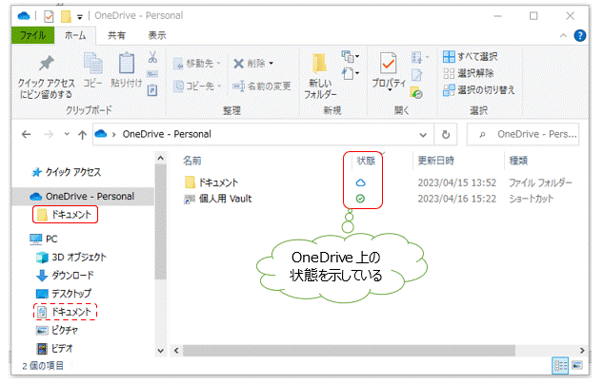Click the address bar OneDrive cloud icon
This screenshot has width=603, height=384.
pyautogui.click(x=101, y=134)
